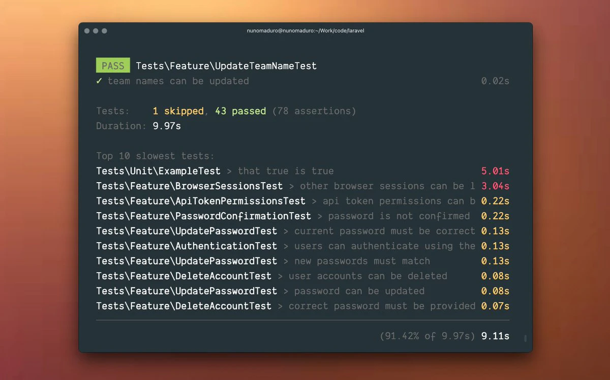Click the red close window dot
Screen dimensions: 610x380
coord(87,31)
